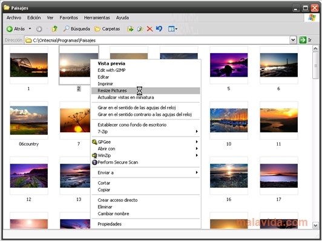Select thumbnail of image 16
Viewport: 322px width, 241px height.
[229, 176]
